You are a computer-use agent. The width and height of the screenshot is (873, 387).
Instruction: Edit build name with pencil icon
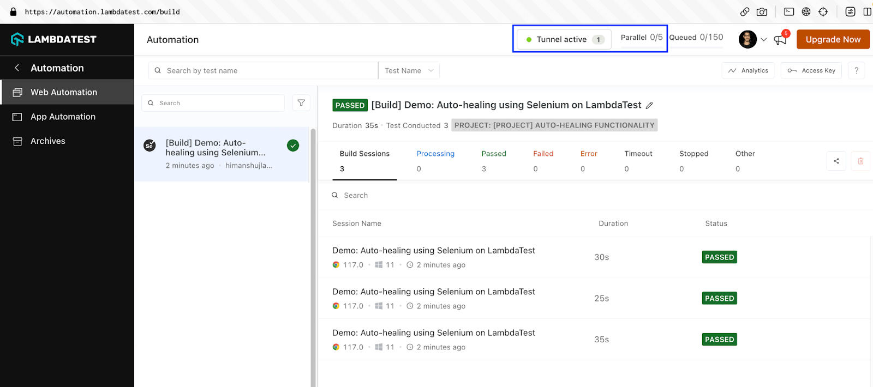tap(649, 106)
